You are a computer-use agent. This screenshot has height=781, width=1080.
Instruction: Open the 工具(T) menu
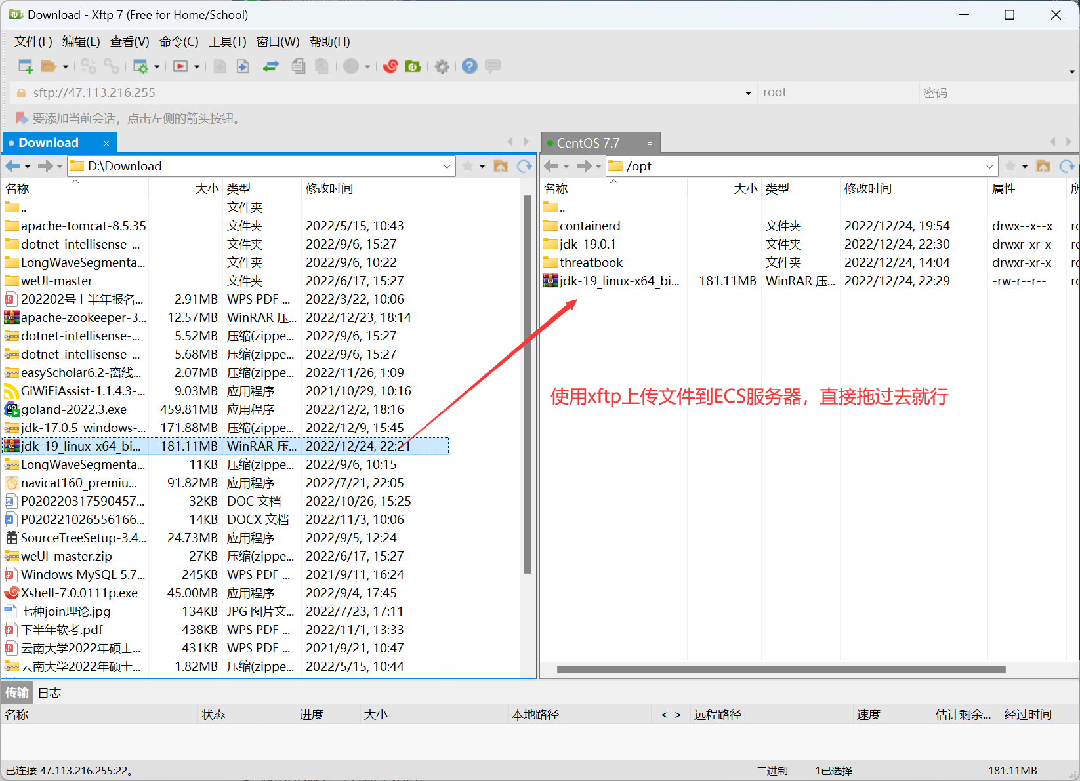[228, 42]
